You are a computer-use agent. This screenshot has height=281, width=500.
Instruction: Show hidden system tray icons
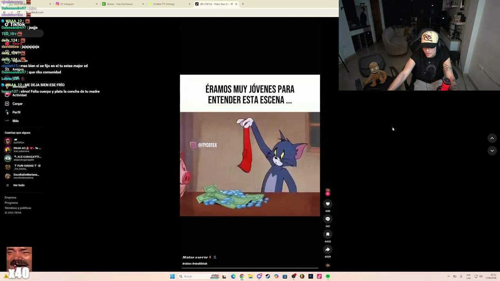click(448, 276)
